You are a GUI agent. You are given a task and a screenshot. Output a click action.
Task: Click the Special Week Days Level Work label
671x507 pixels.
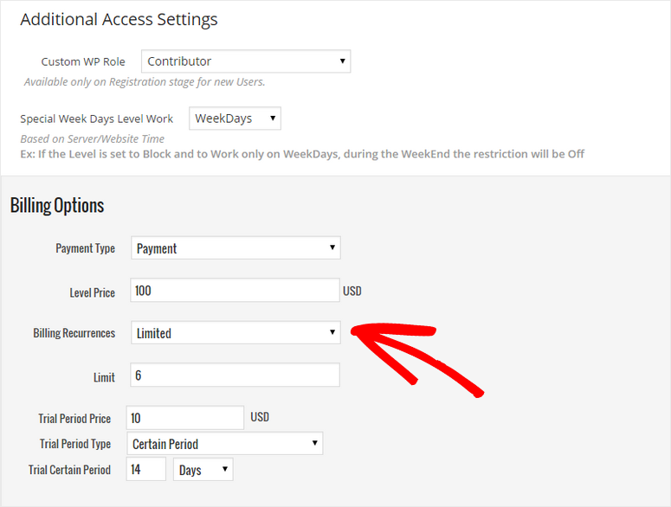97,119
